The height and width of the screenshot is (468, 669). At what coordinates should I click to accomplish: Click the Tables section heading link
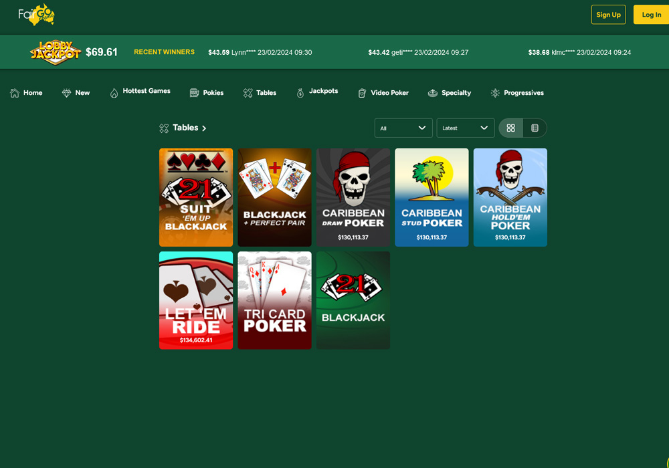pyautogui.click(x=185, y=128)
